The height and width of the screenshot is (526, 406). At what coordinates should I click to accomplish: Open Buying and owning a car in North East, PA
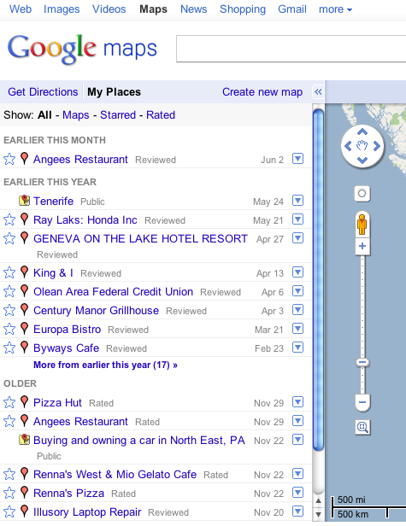(x=139, y=440)
